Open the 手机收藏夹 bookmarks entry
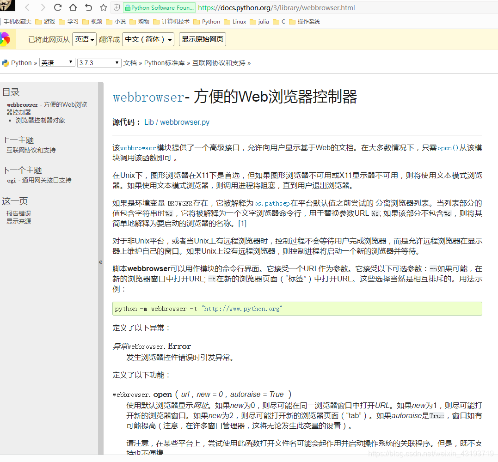Image resolution: width=498 pixels, height=462 pixels. tap(17, 22)
